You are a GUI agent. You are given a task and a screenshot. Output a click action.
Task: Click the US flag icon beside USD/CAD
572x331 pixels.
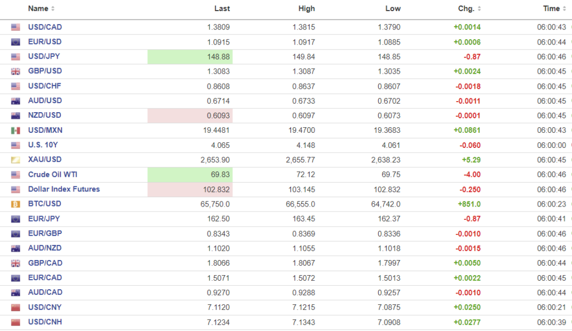16,27
